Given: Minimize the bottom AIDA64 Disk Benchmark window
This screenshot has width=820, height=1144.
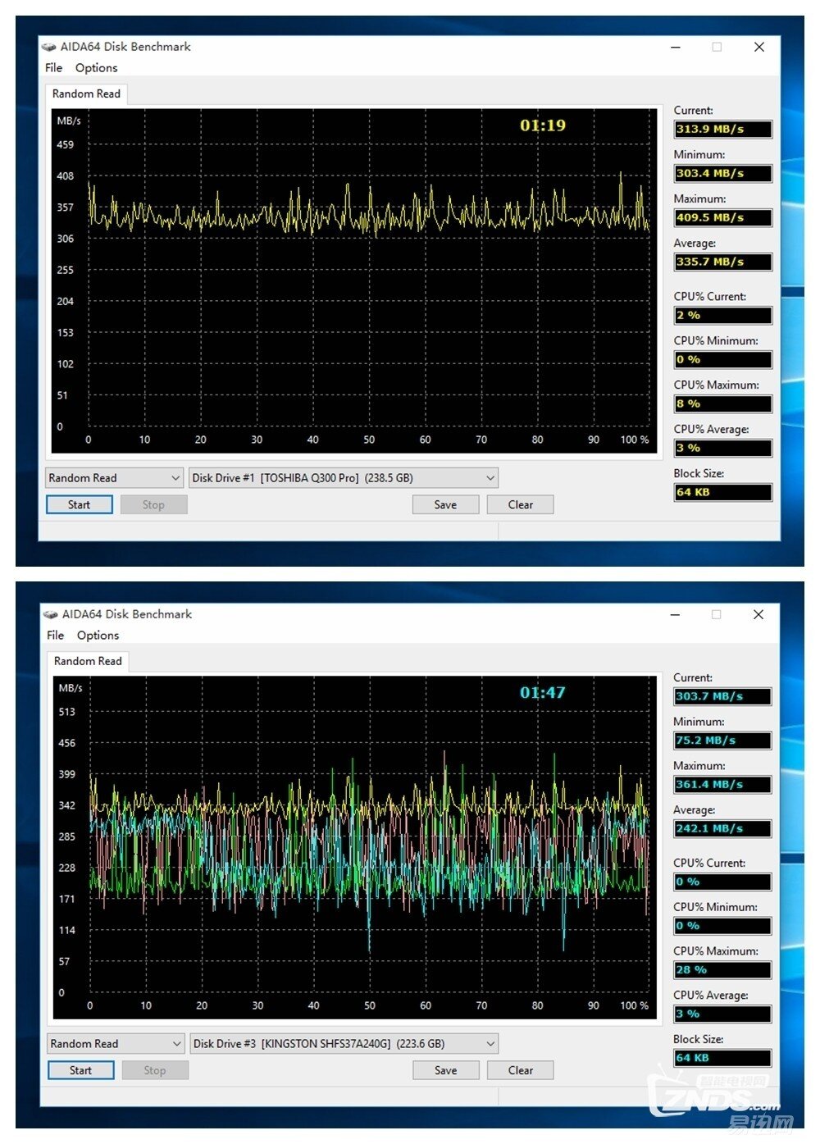Looking at the screenshot, I should coord(675,614).
